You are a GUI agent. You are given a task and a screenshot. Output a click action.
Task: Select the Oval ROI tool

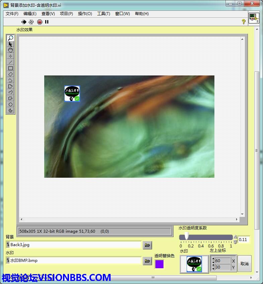click(x=10, y=104)
